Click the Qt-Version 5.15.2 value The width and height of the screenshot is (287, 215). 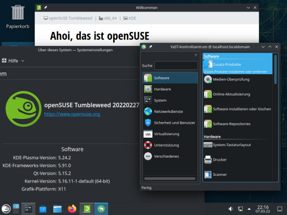pos(64,173)
